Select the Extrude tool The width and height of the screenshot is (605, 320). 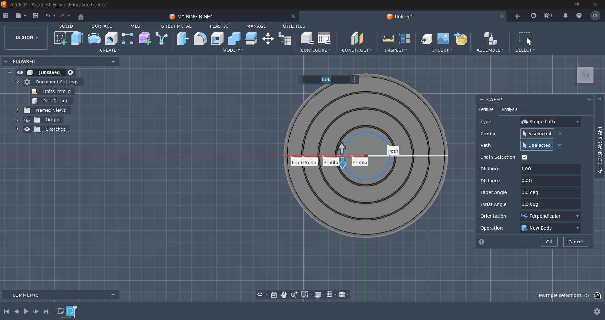(77, 39)
